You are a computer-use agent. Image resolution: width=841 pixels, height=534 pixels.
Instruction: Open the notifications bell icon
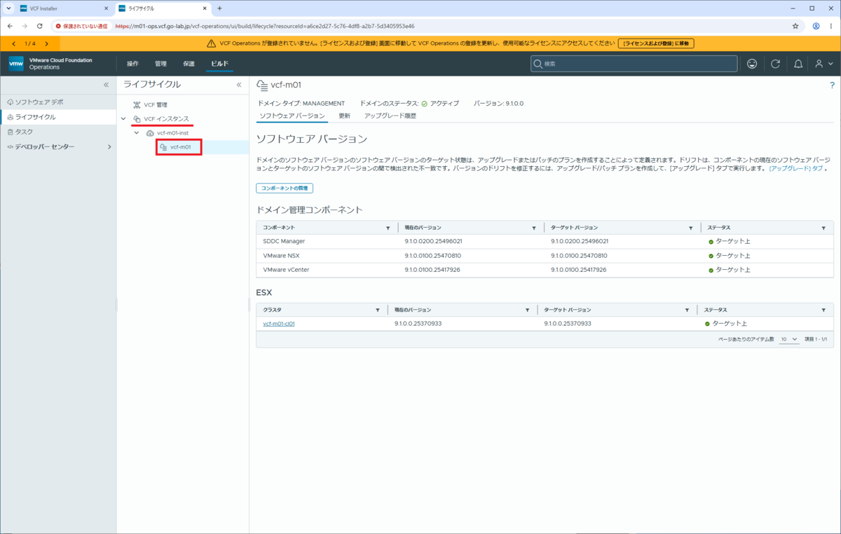click(798, 64)
